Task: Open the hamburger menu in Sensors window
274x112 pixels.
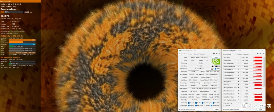Action: (x=264, y=54)
